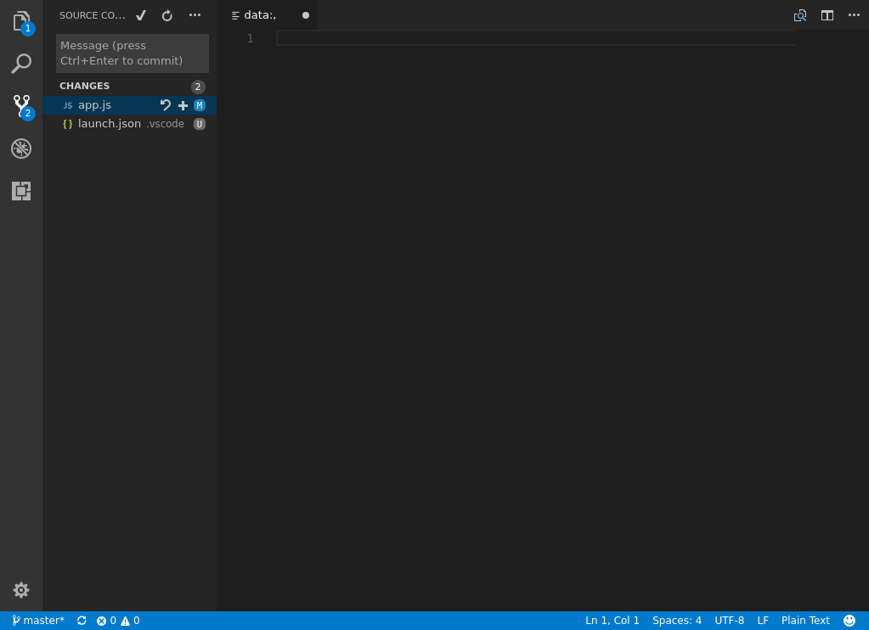Open the Explorer view icon
Viewport: 869px width, 630px height.
21,21
